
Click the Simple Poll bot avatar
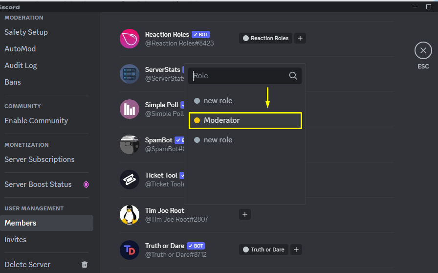coord(130,109)
